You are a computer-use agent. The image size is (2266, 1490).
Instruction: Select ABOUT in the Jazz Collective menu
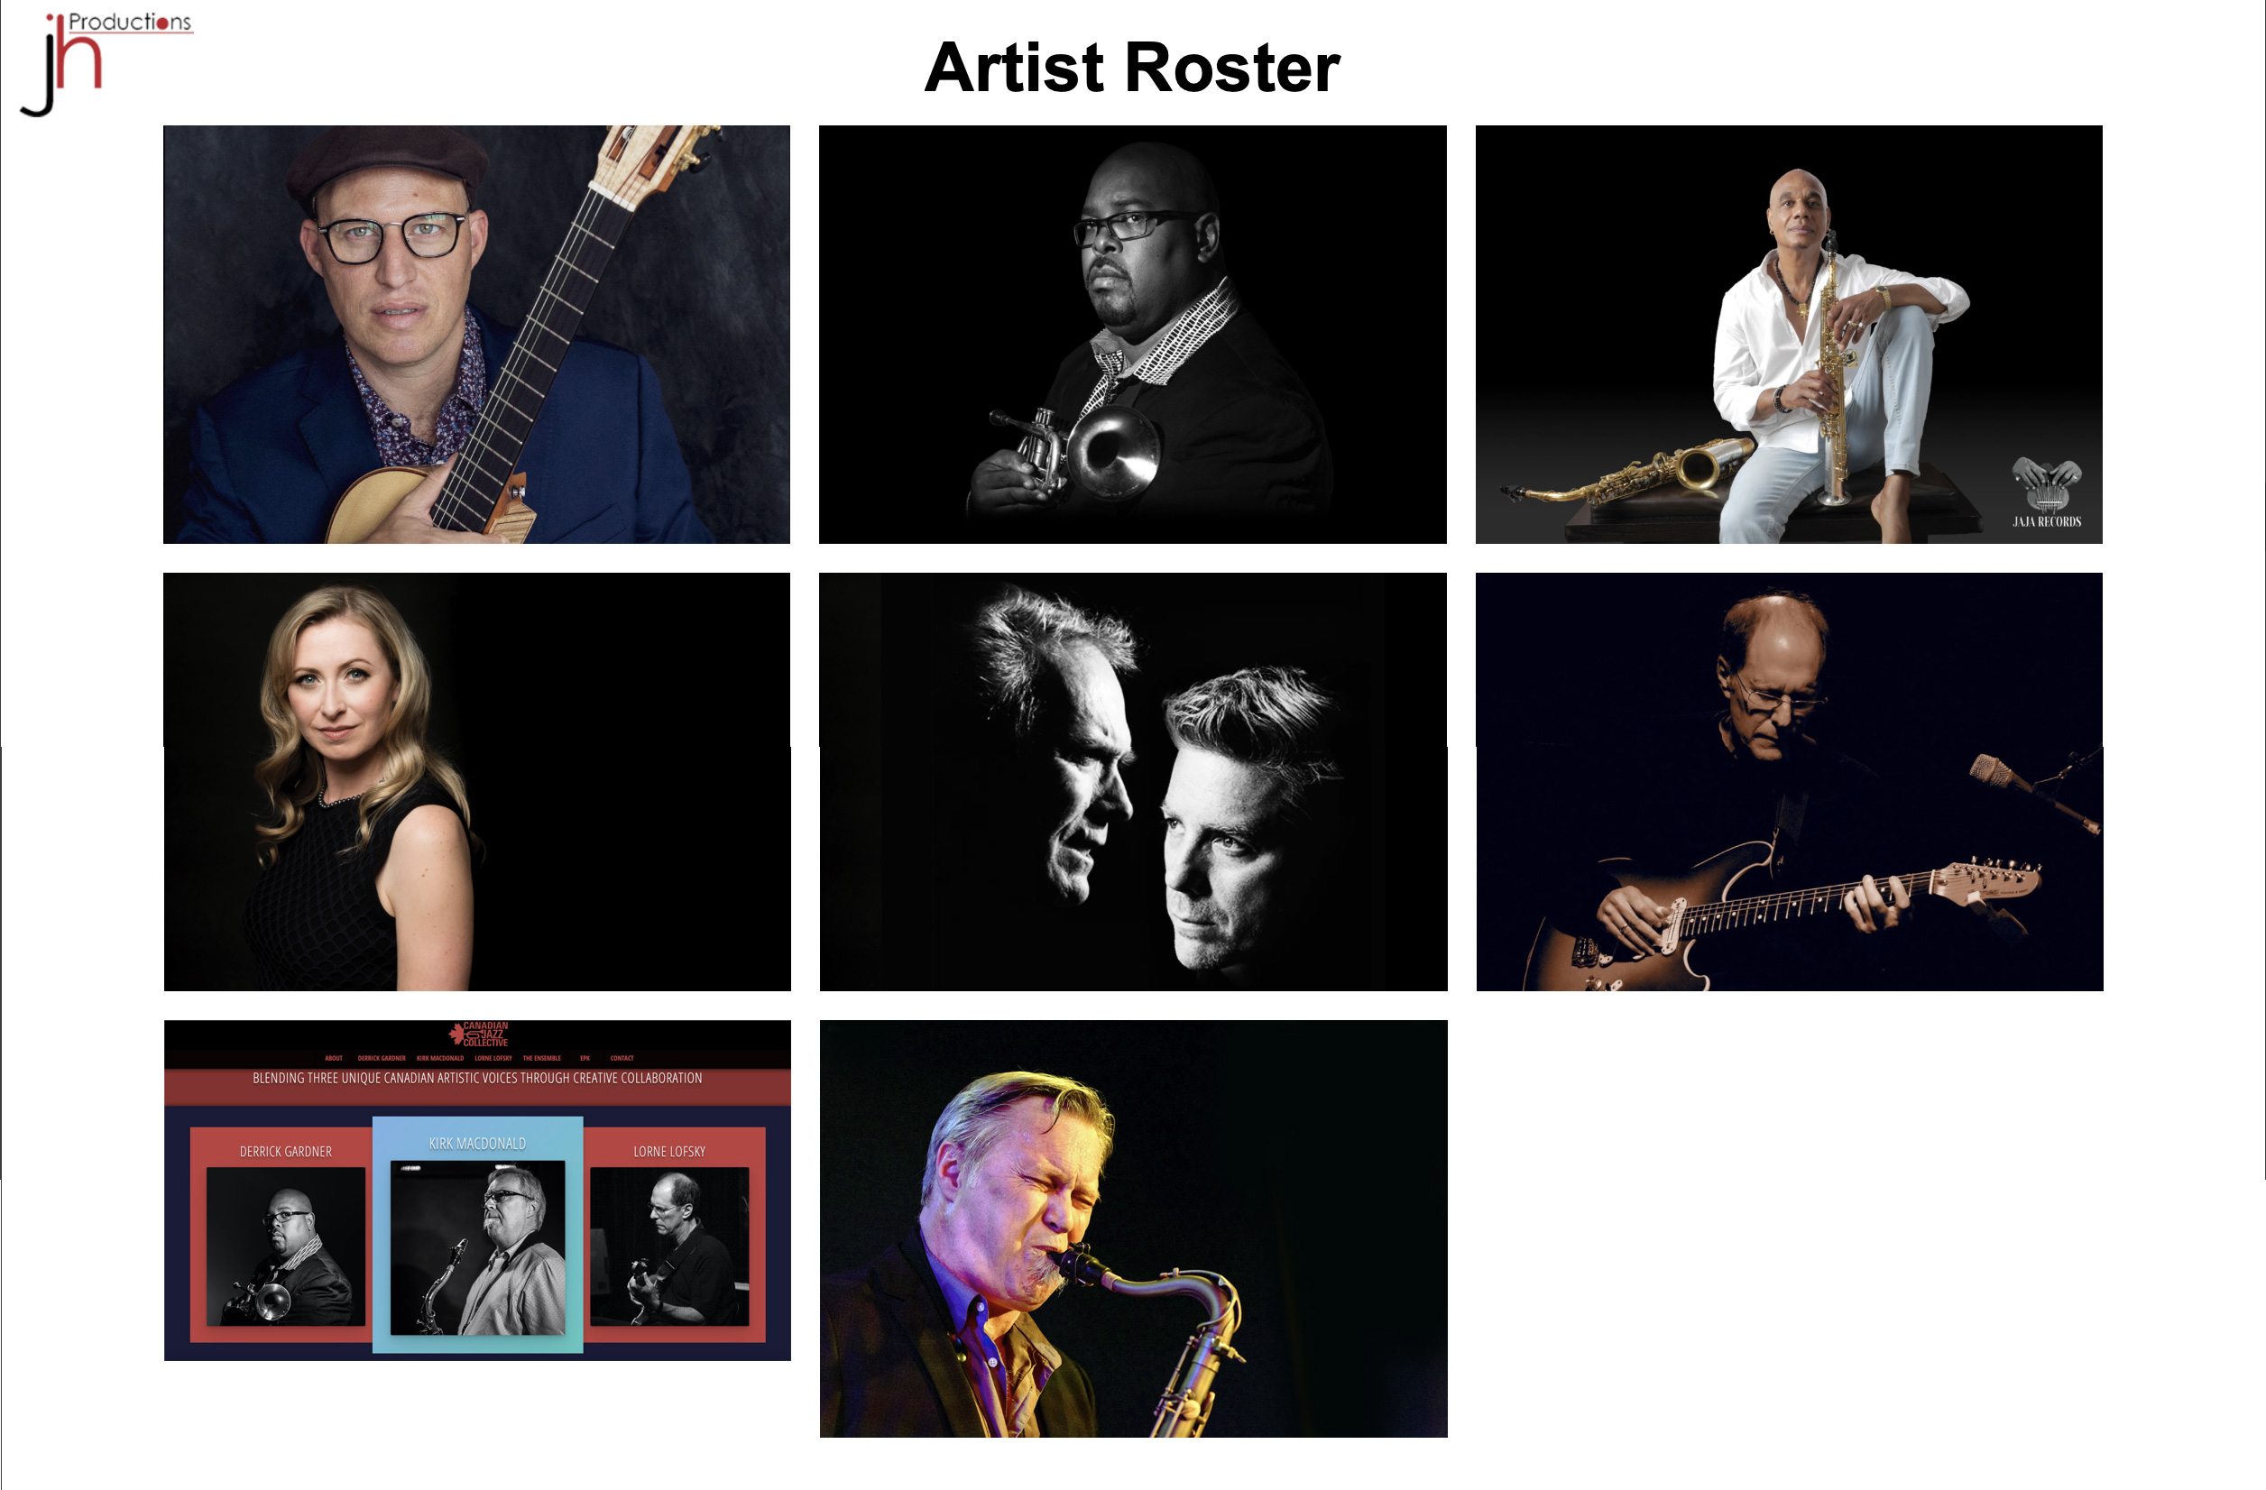tap(333, 1058)
